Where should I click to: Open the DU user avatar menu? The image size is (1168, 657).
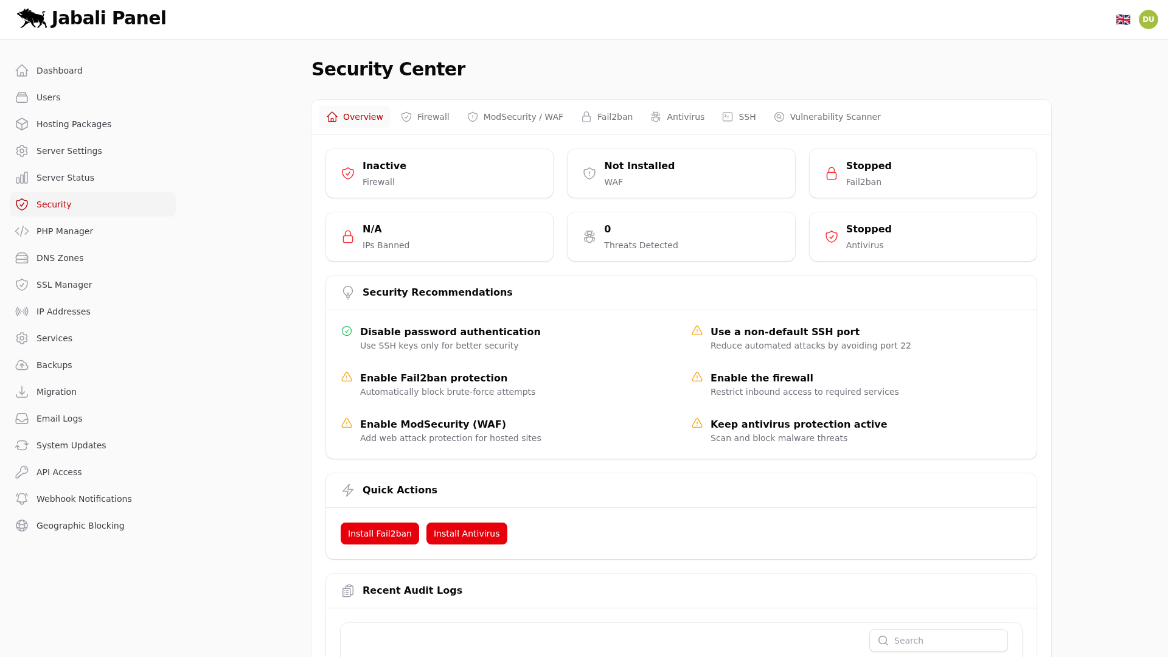click(1149, 19)
